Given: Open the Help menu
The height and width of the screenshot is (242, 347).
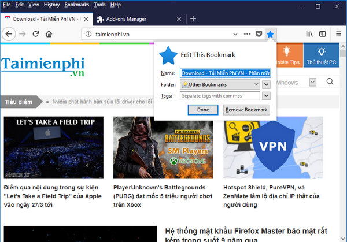Looking at the screenshot, I should point(116,5).
